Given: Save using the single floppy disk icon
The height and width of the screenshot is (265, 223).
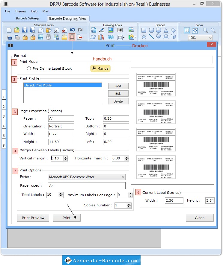Looking at the screenshot, I should coord(25,30).
